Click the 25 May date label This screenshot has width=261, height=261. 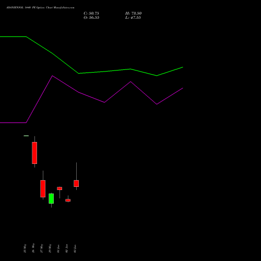25,248
